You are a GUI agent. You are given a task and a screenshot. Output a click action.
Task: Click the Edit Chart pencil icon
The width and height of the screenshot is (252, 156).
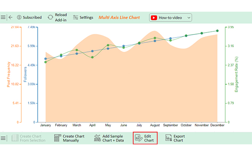click(138, 138)
